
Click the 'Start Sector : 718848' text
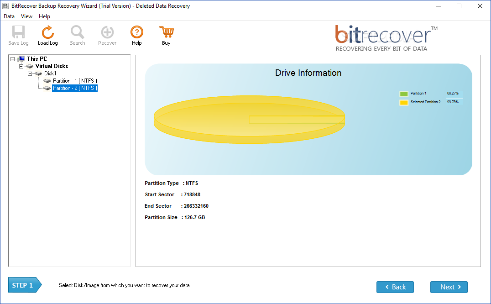pyautogui.click(x=172, y=194)
